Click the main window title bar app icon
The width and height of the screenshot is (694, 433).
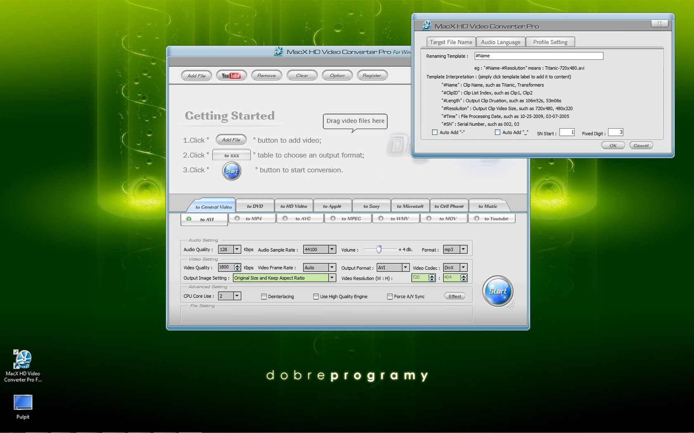(x=279, y=52)
